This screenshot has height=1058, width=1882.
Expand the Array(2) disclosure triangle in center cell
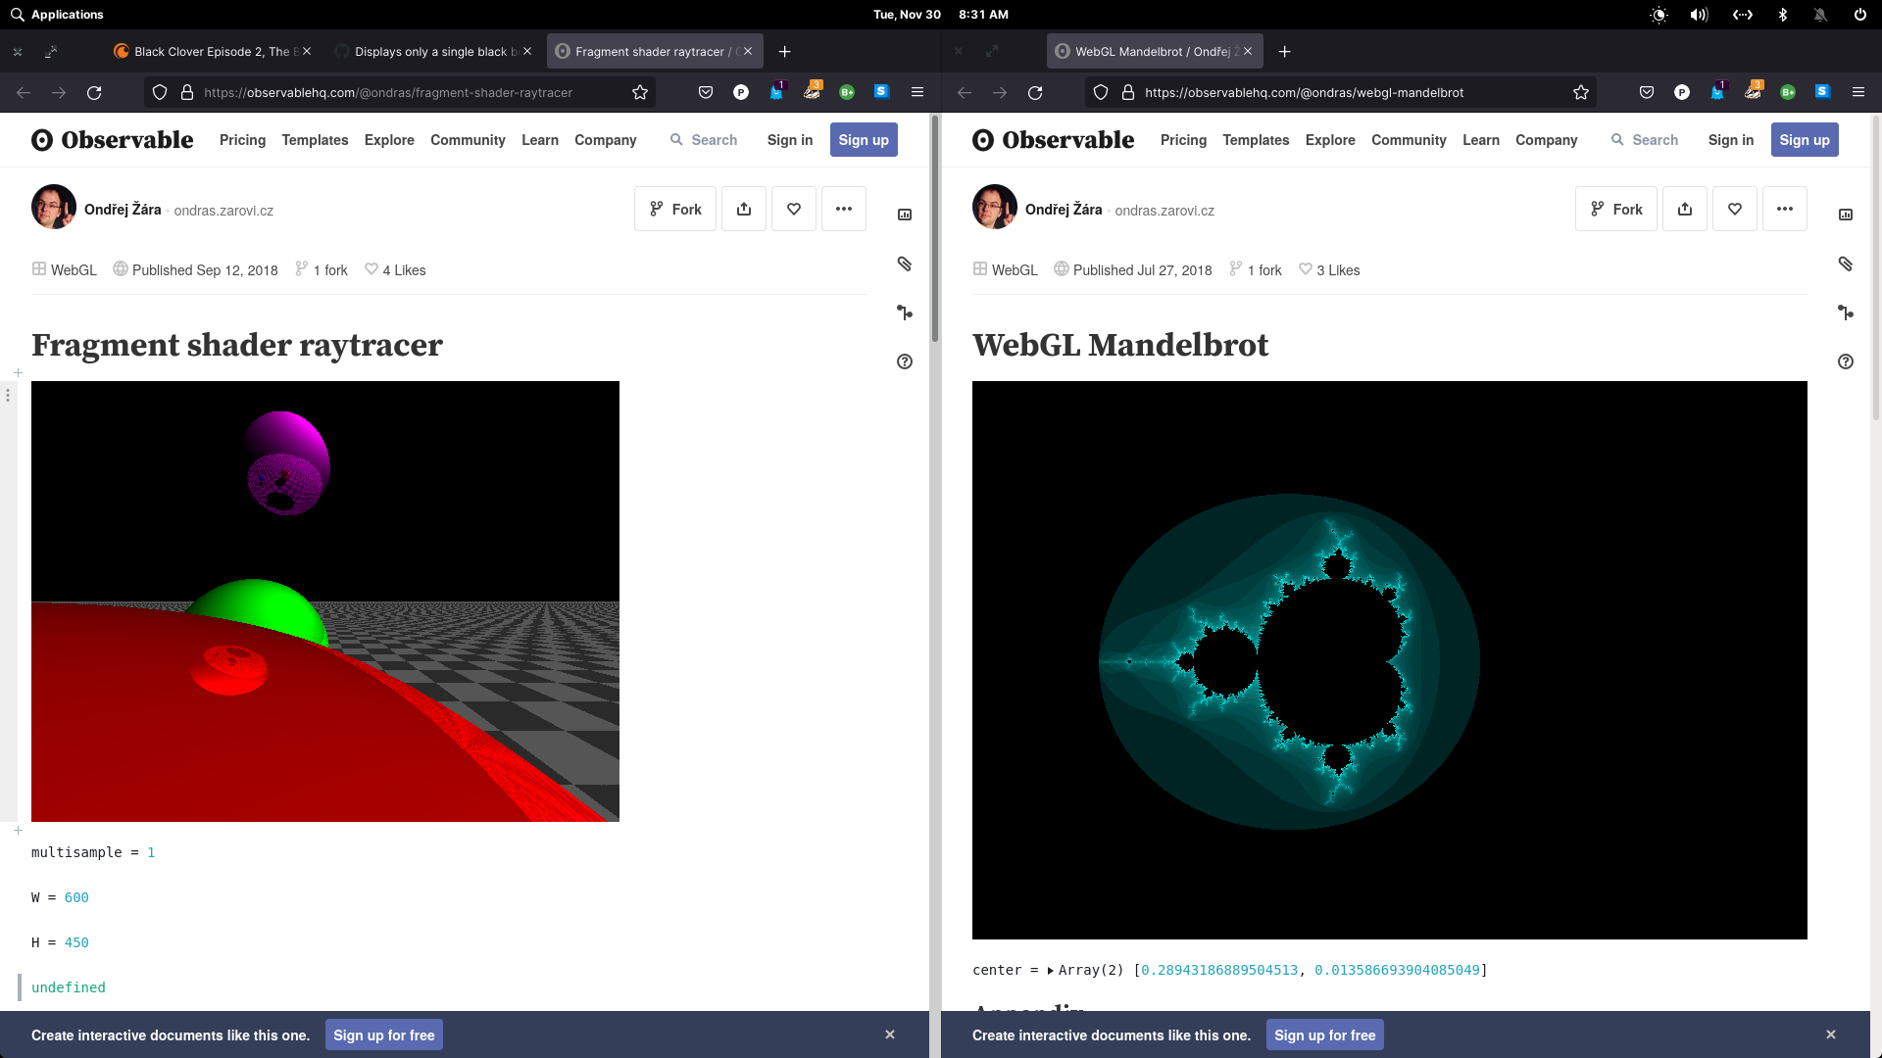[1050, 970]
